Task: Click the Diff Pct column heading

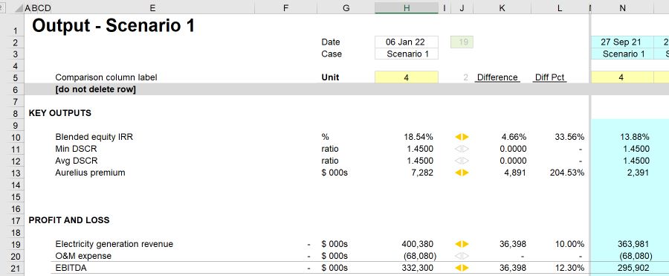Action: point(549,77)
